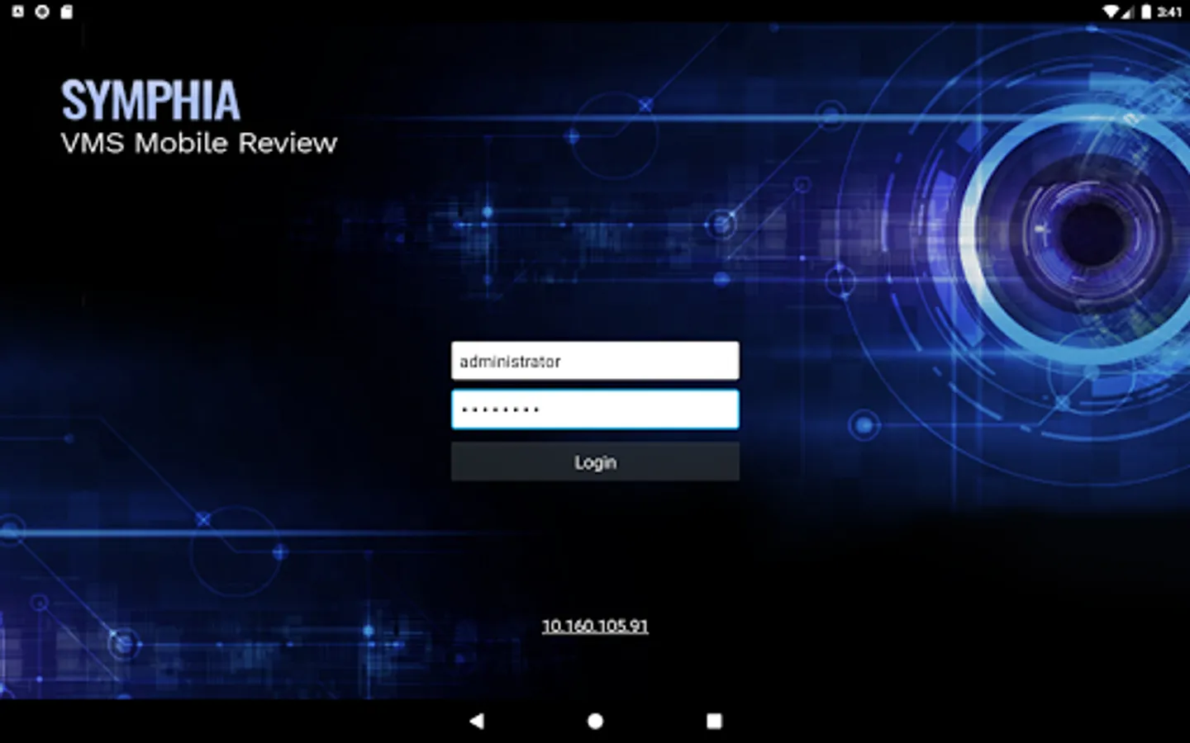This screenshot has height=743, width=1190.
Task: Click the VMS Mobile Review subtitle
Action: point(199,144)
